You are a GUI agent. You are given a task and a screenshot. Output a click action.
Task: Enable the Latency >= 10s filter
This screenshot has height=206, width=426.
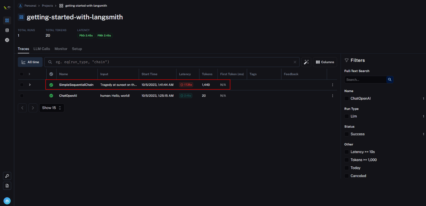point(347,152)
